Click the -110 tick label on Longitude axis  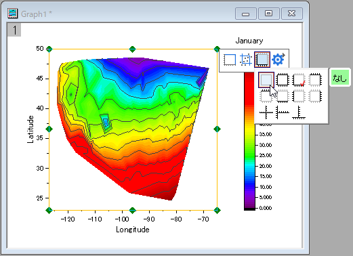[95, 219]
